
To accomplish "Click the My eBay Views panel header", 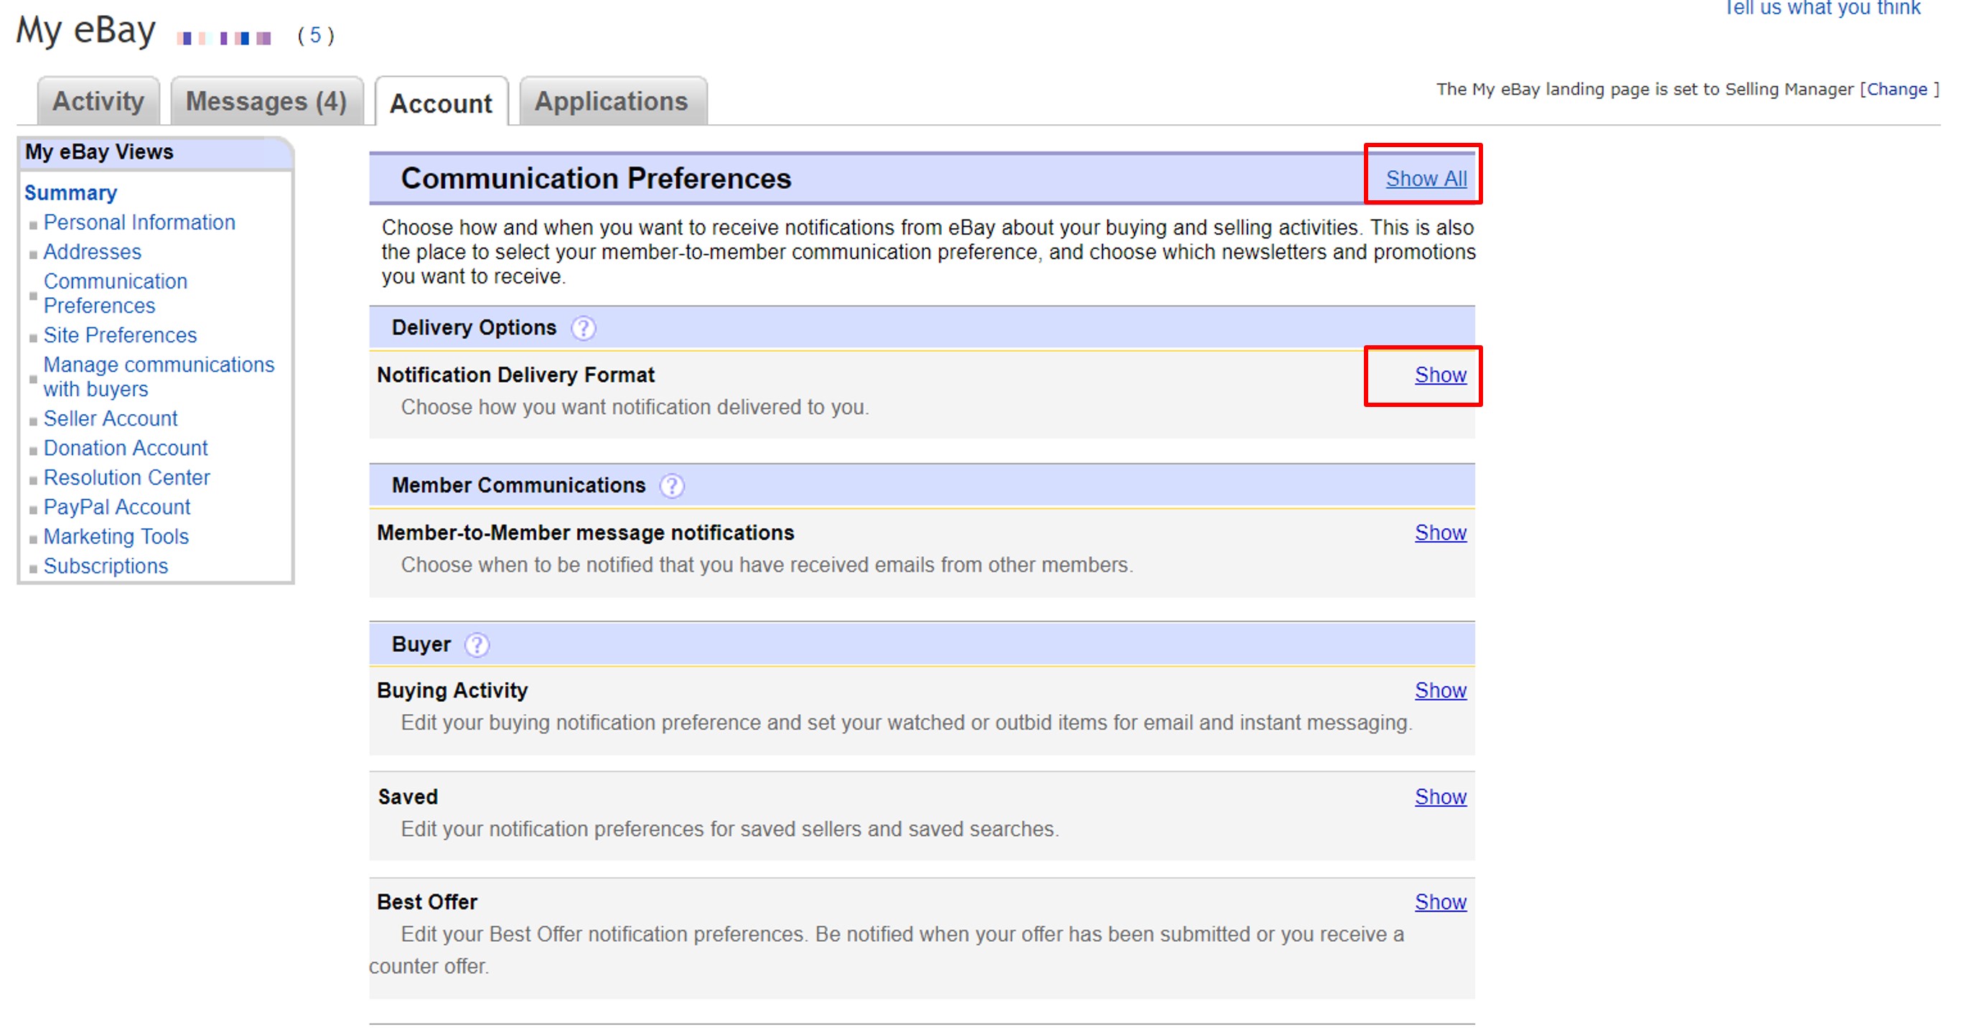I will (156, 152).
